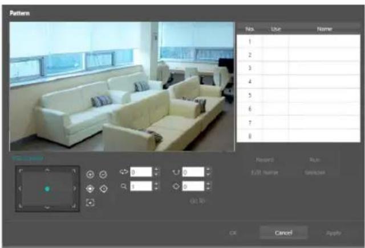Click the focus far icon
The image size is (365, 248).
(x=104, y=189)
